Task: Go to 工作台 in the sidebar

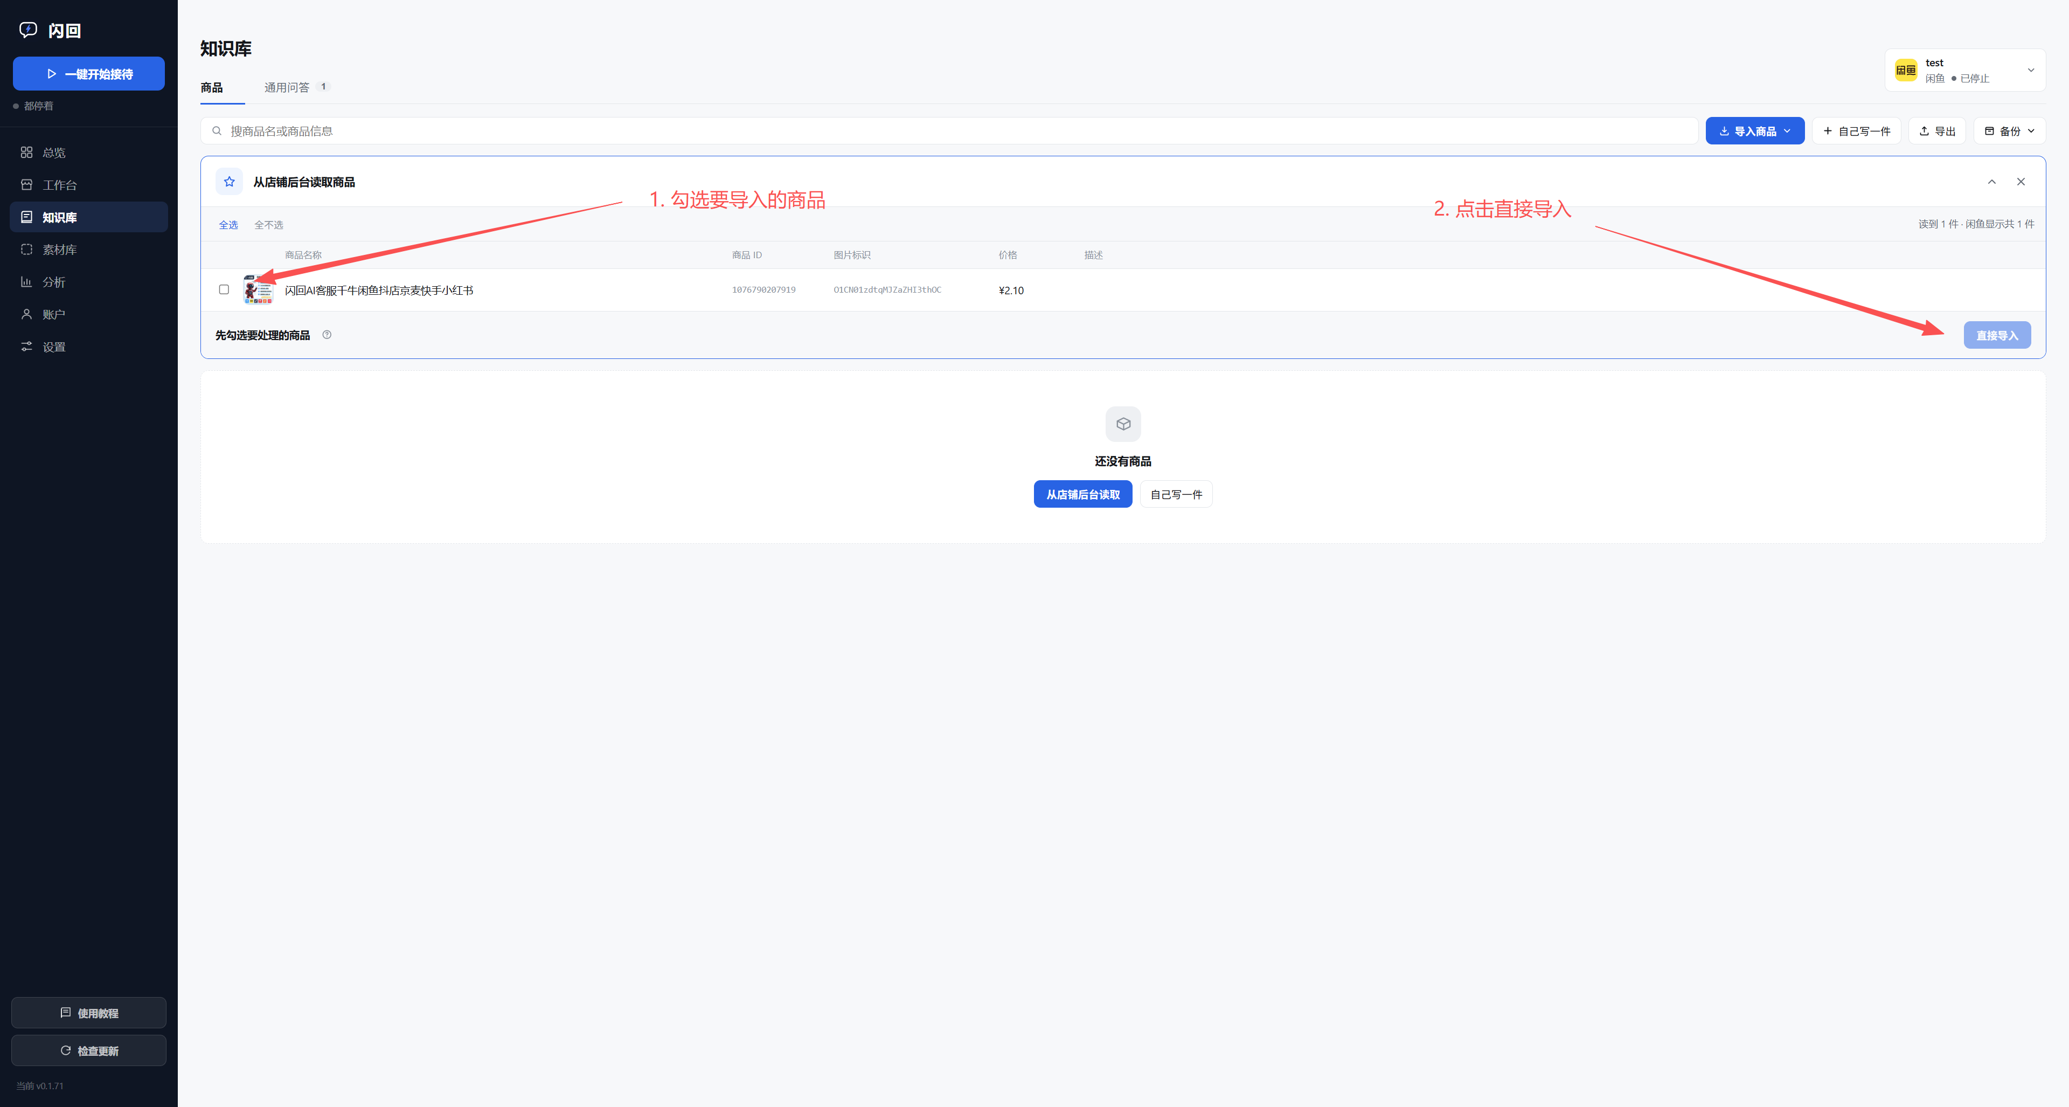Action: [x=89, y=185]
